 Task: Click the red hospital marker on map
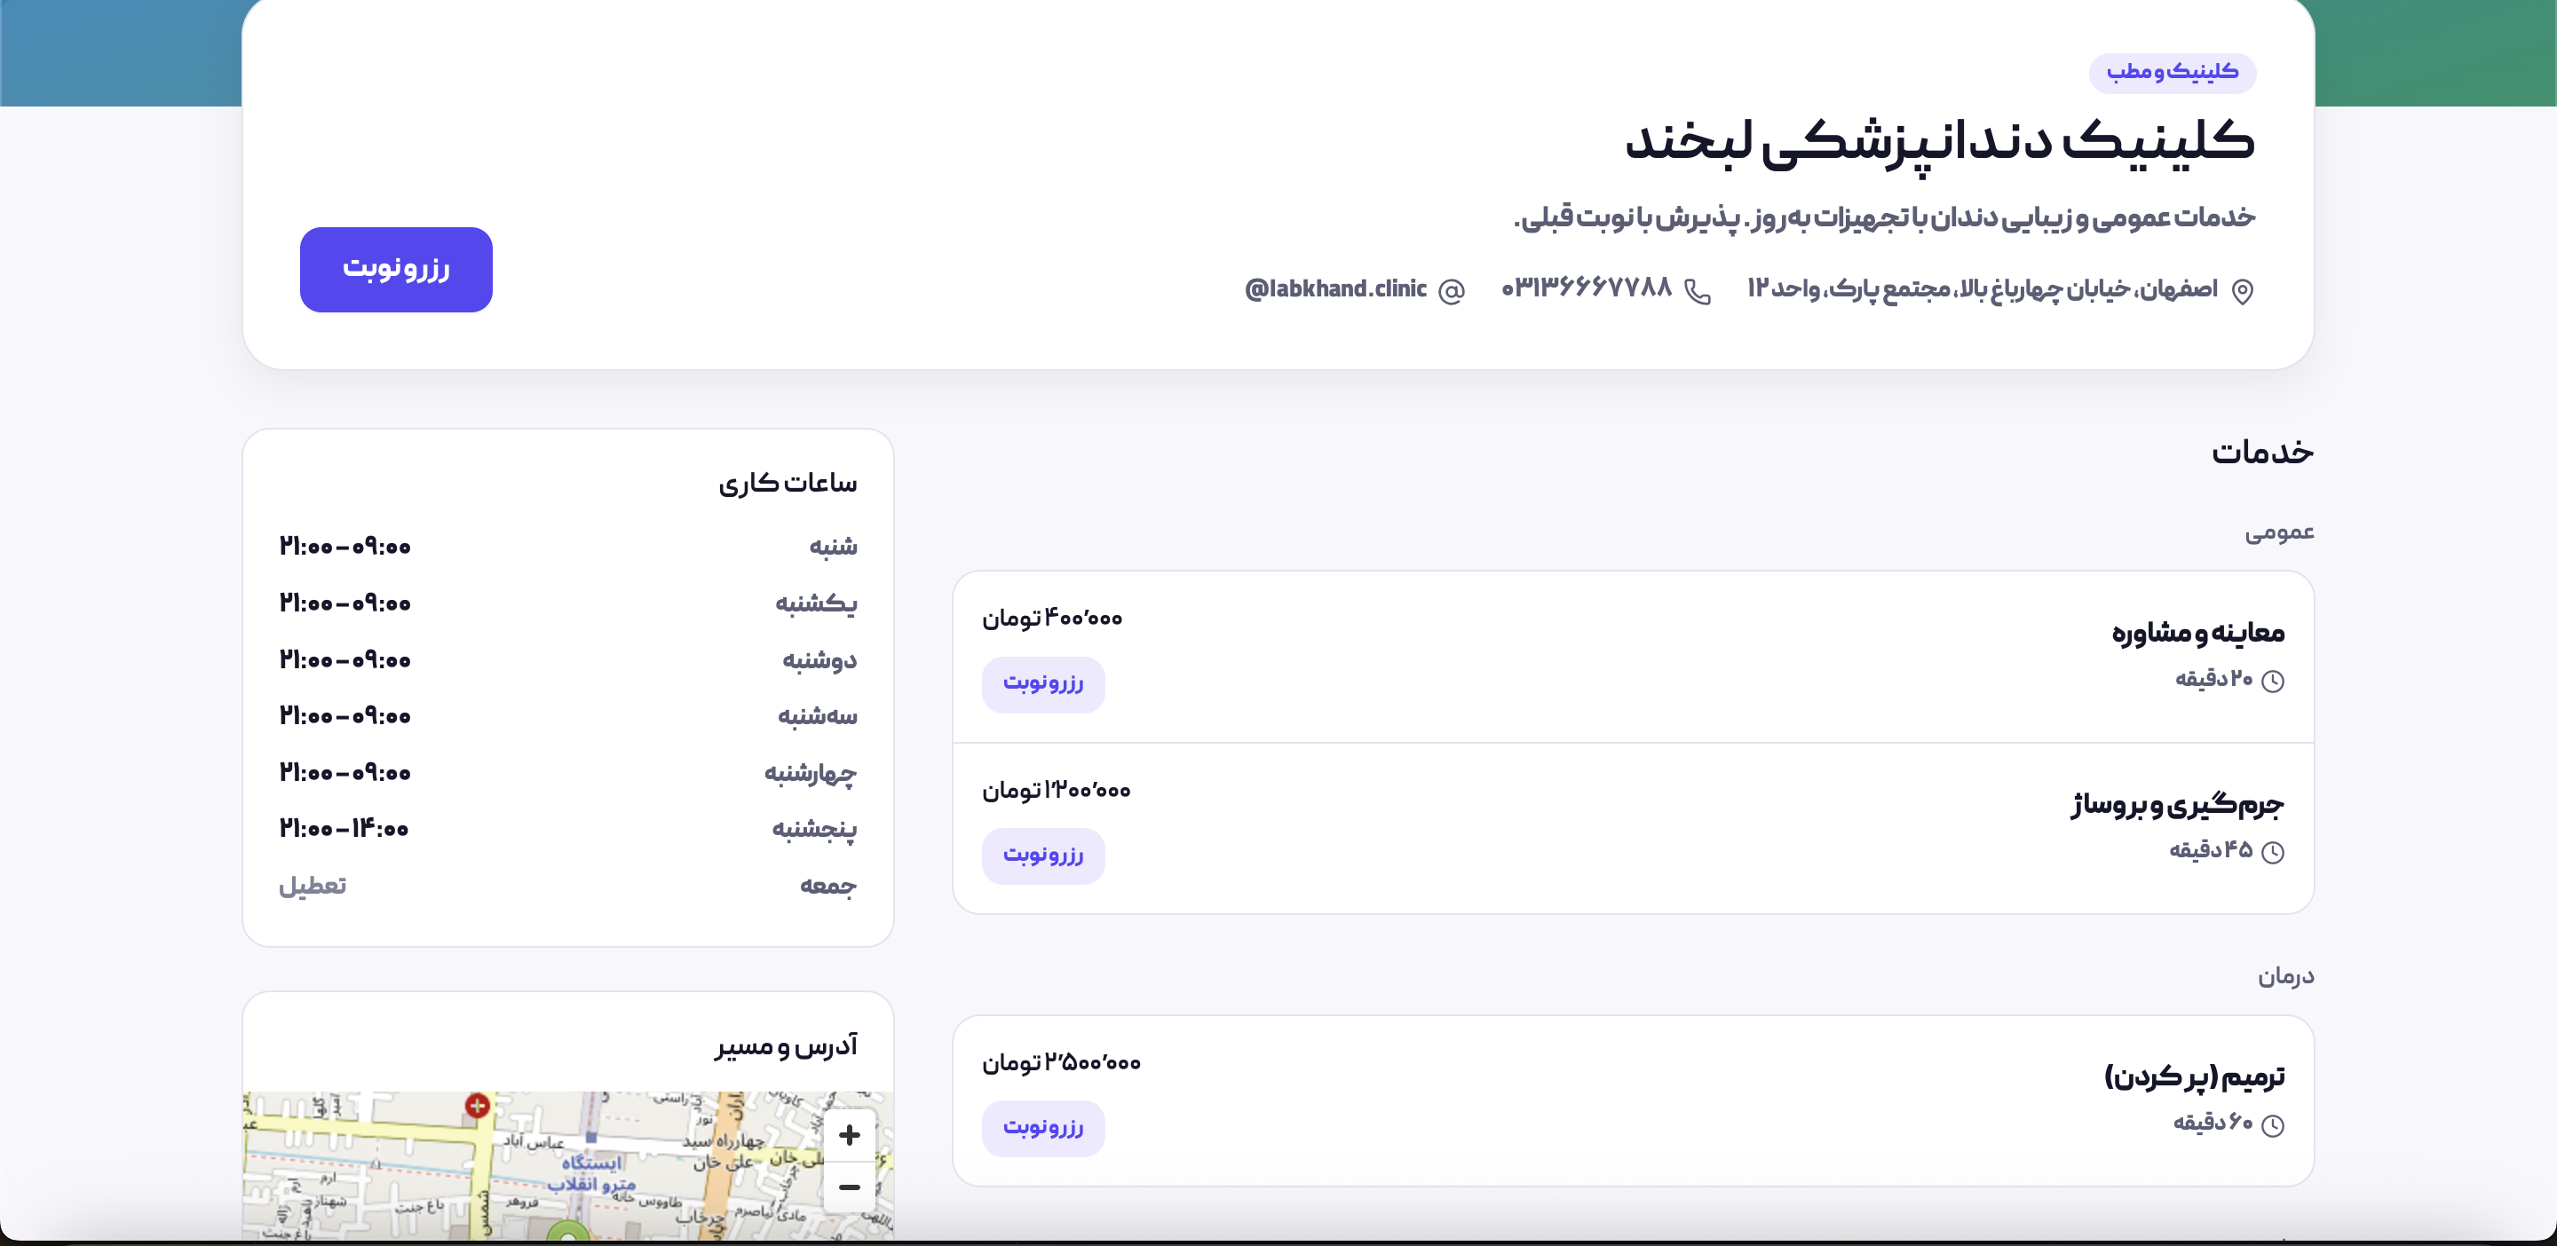[478, 1105]
